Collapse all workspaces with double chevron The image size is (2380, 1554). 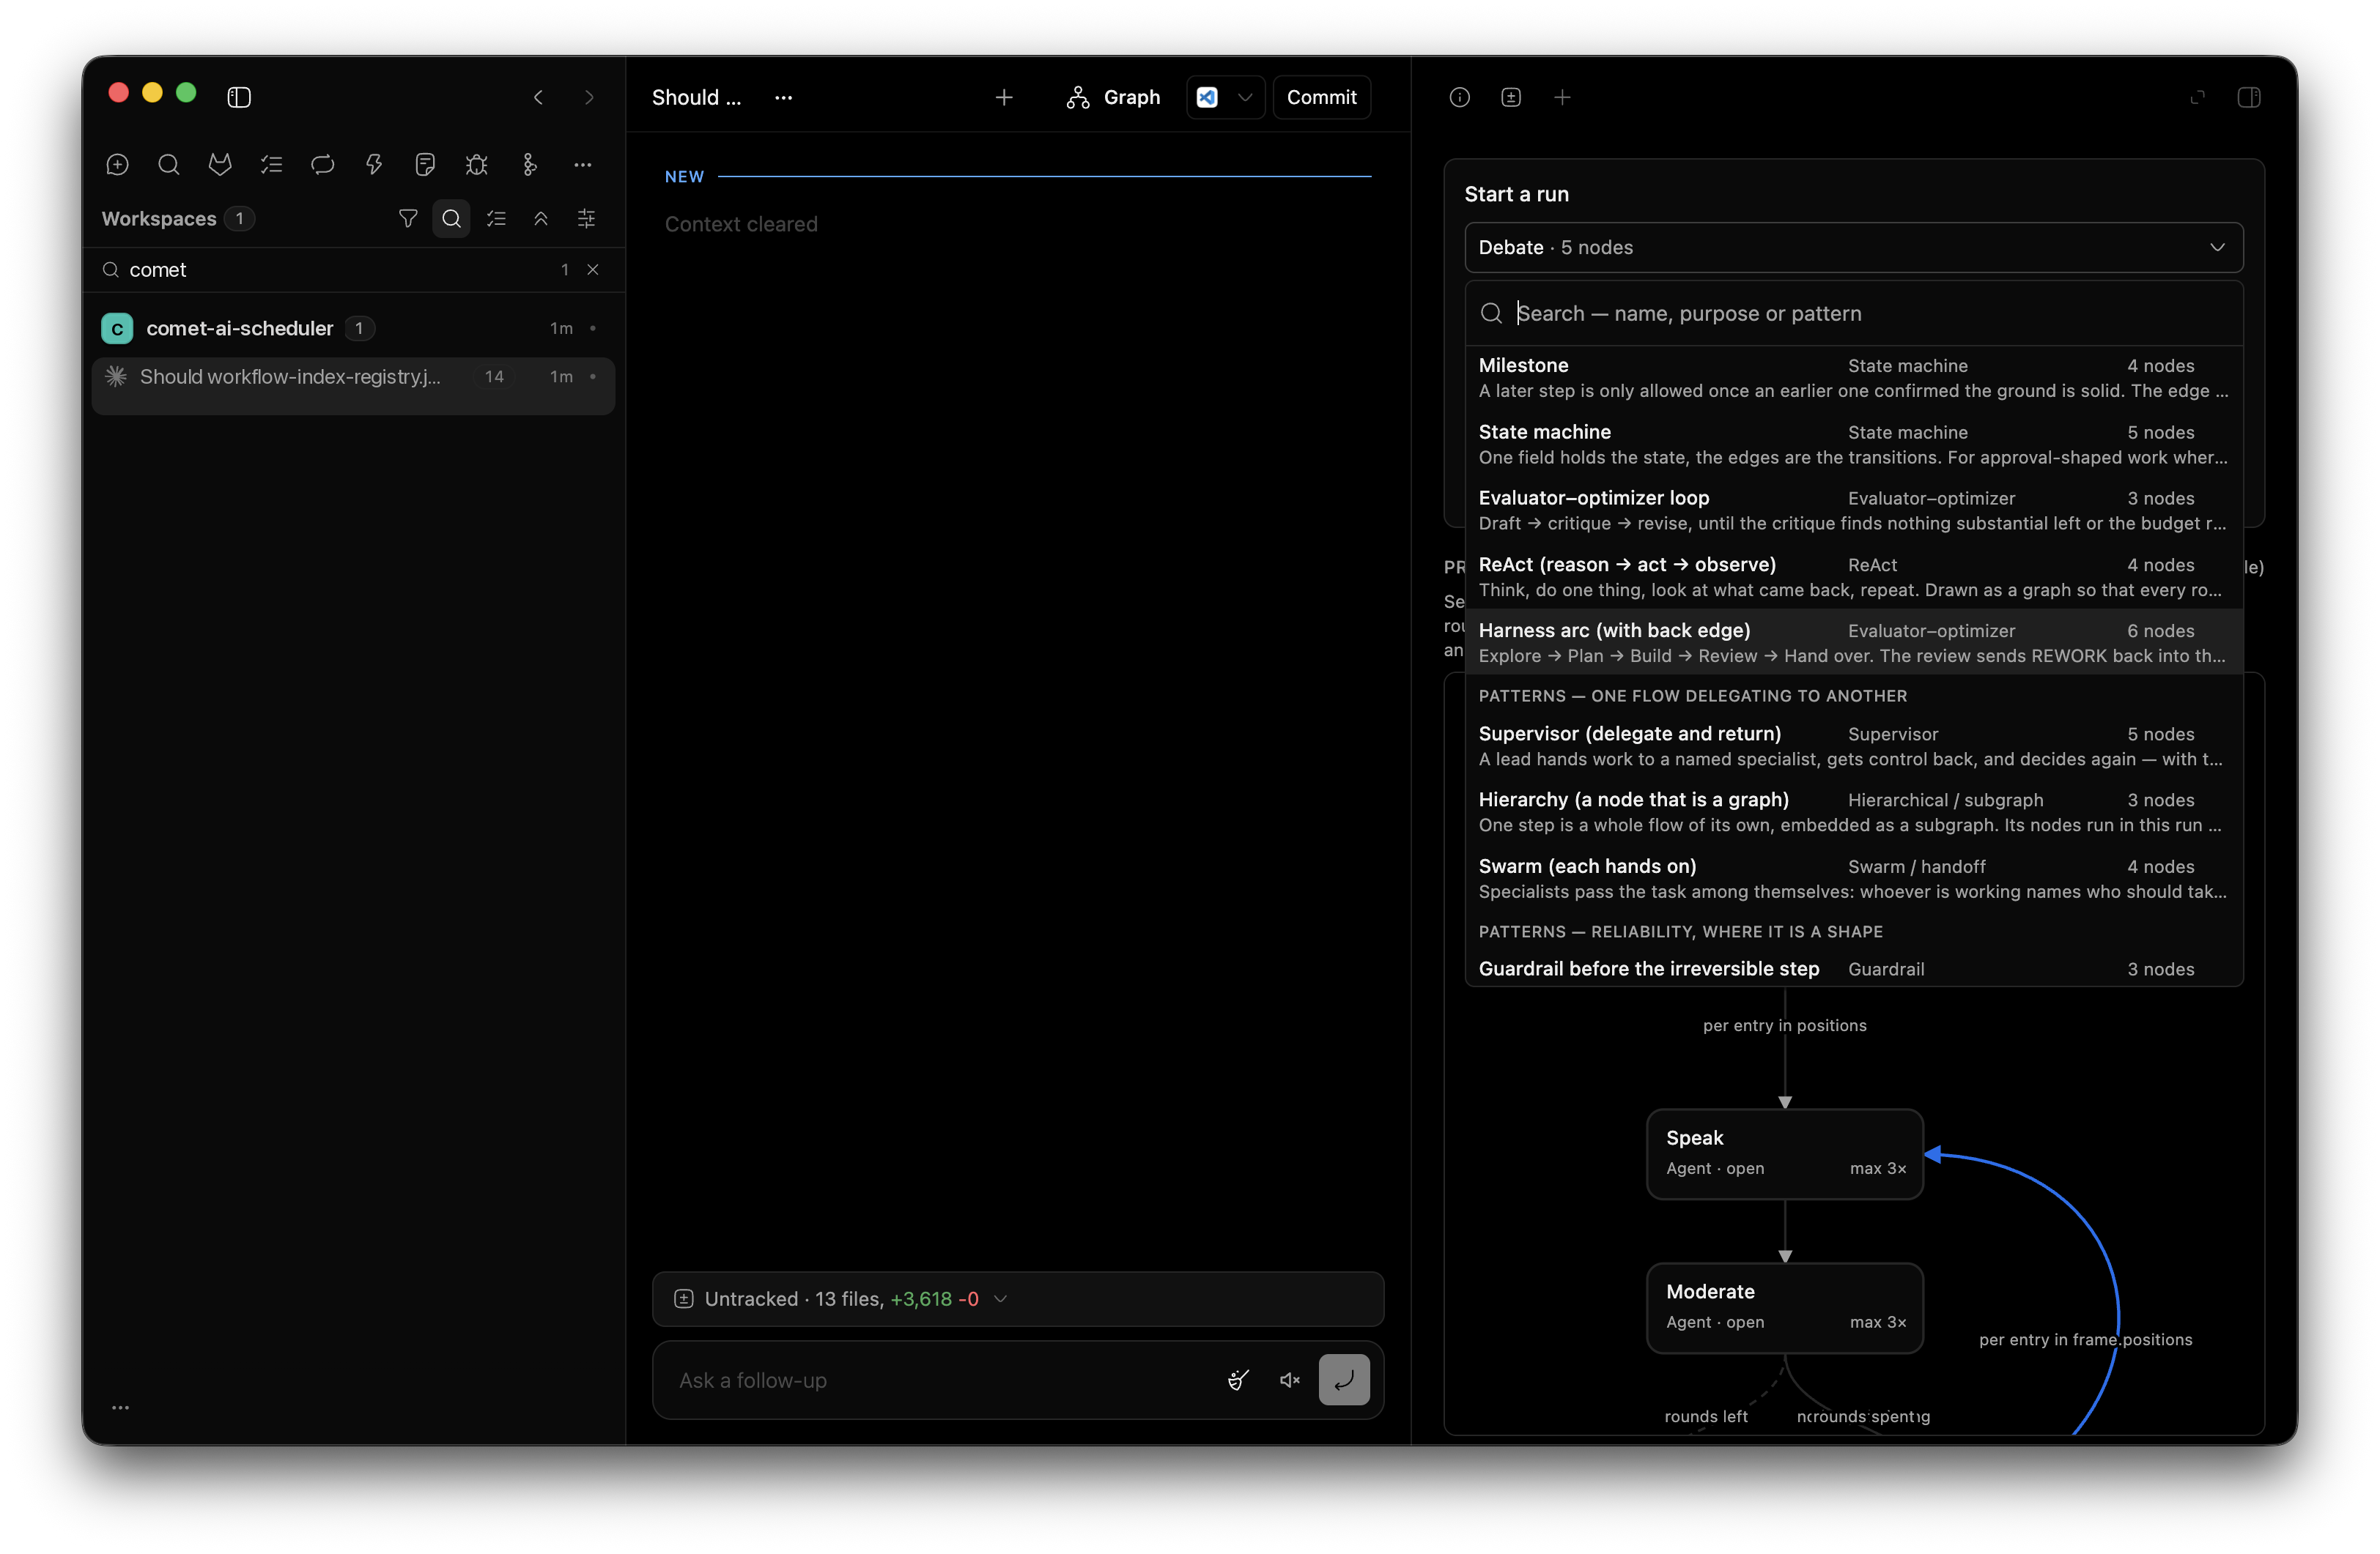(541, 218)
